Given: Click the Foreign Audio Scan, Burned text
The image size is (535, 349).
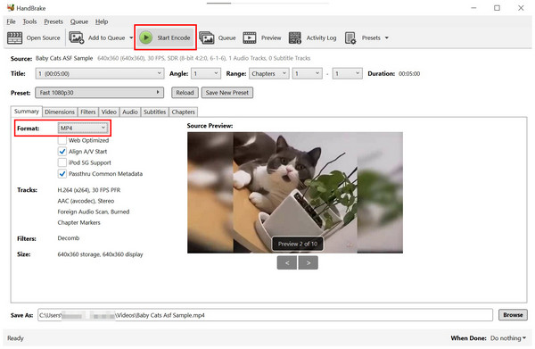Looking at the screenshot, I should coord(93,212).
